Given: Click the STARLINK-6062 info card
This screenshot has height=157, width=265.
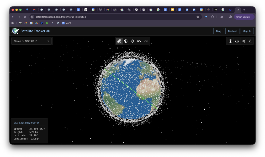Looking at the screenshot, I should (29, 130).
